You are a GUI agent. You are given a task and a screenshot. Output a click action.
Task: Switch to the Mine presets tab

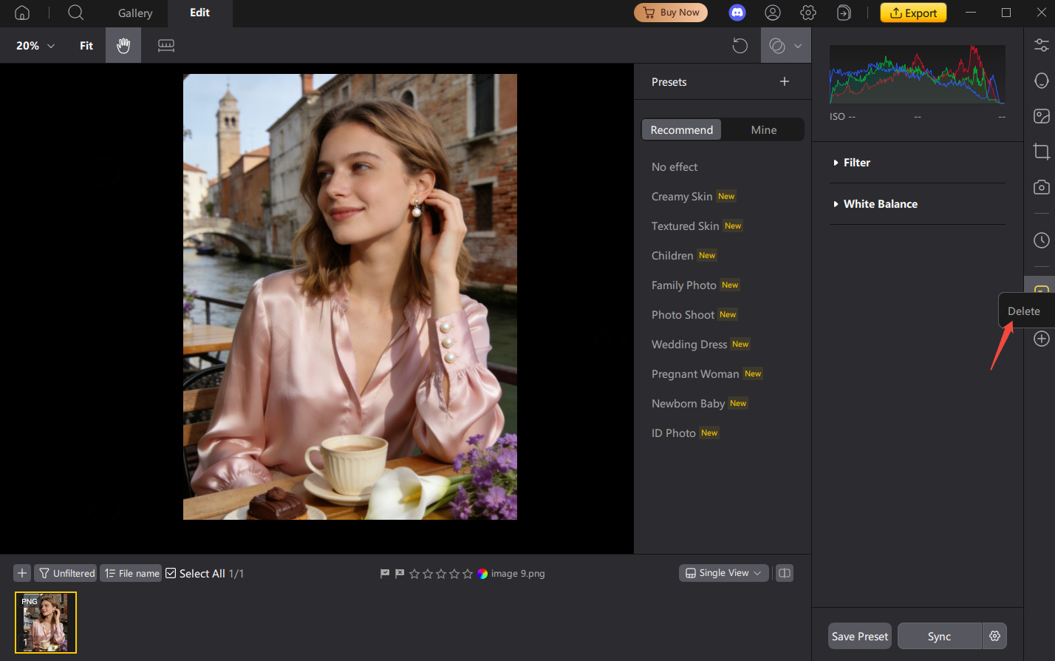(763, 130)
